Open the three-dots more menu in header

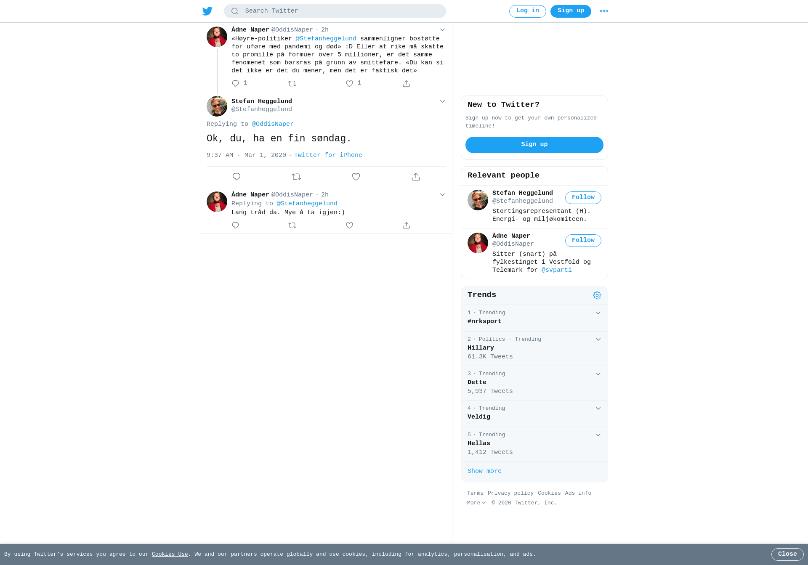[x=604, y=11]
